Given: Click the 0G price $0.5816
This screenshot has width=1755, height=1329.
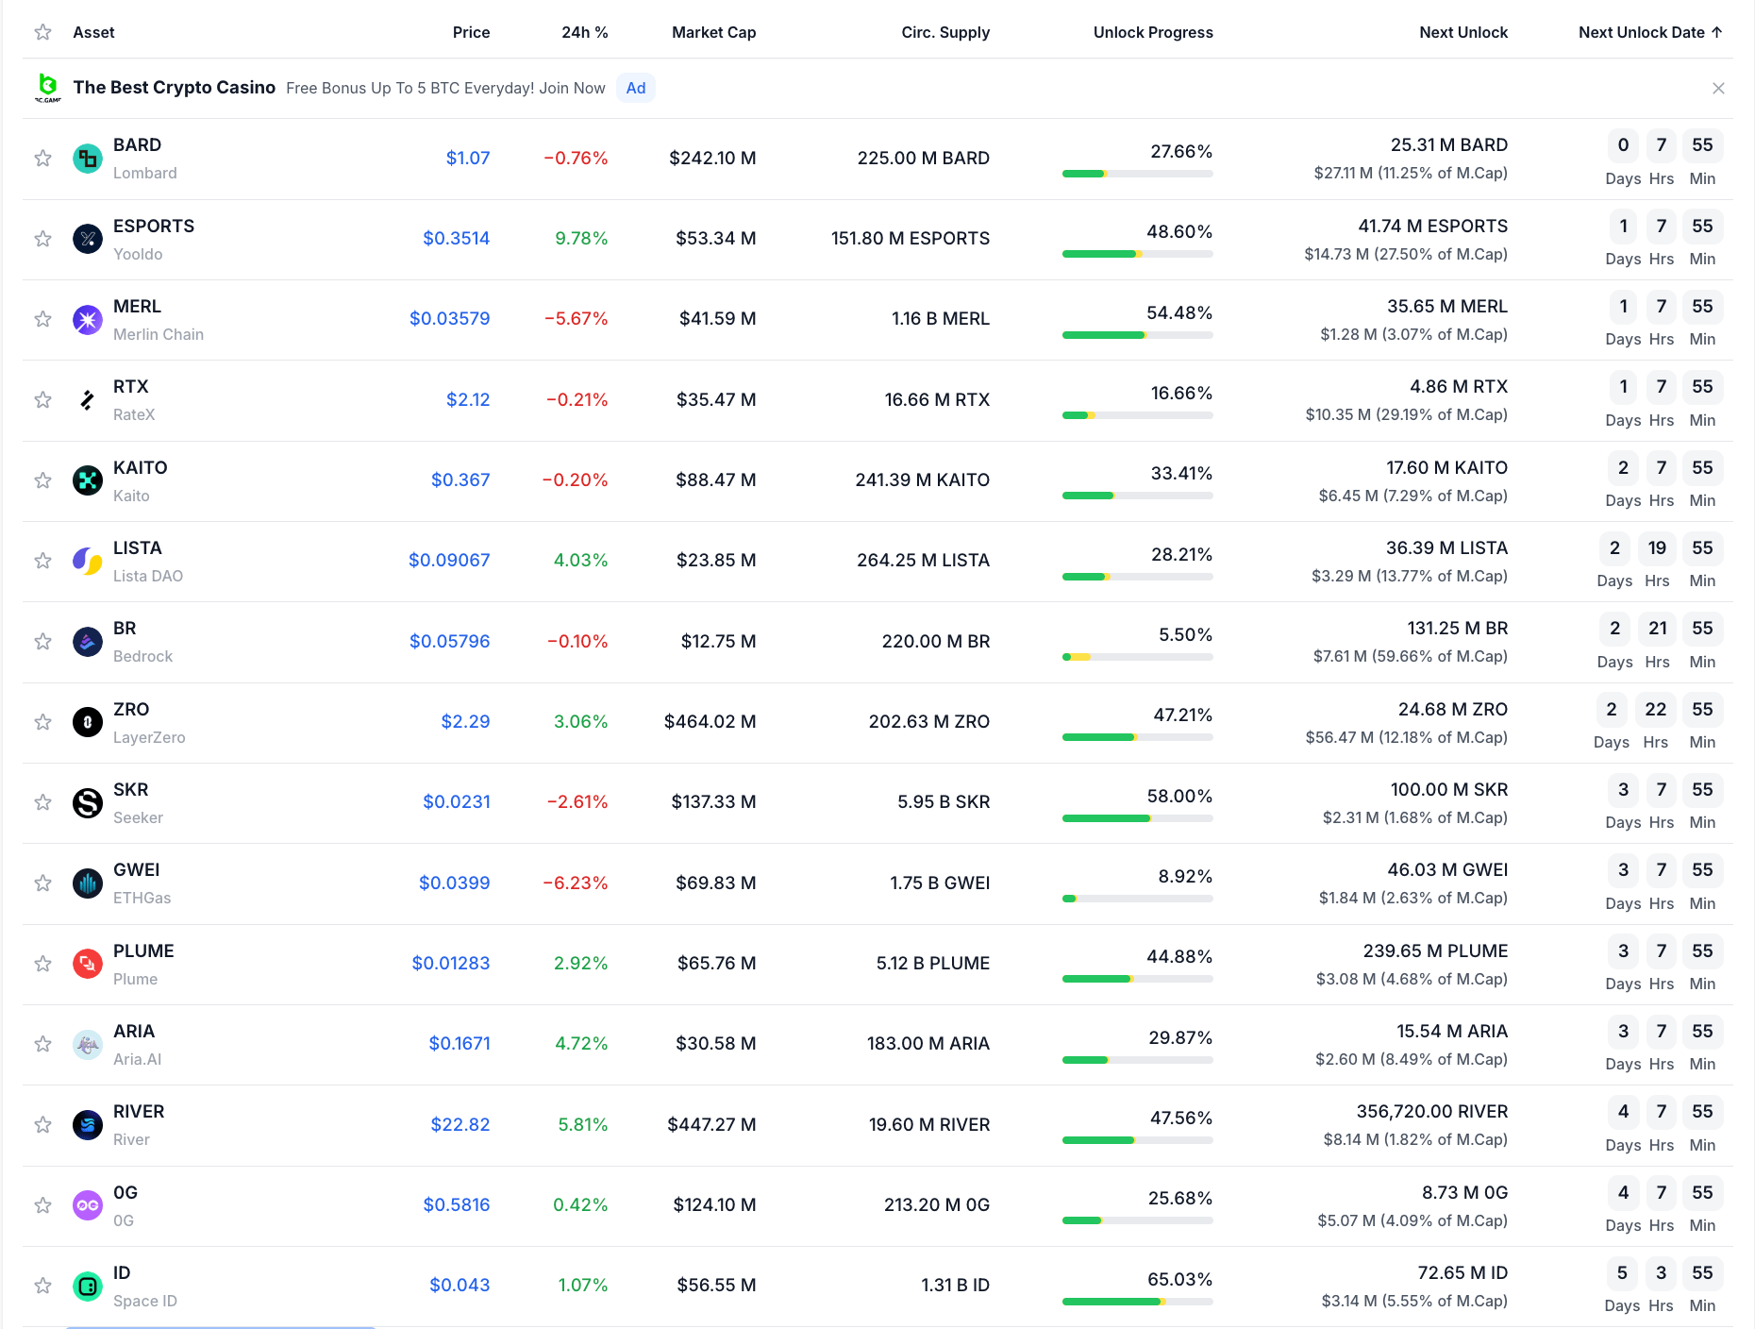Looking at the screenshot, I should (x=457, y=1205).
